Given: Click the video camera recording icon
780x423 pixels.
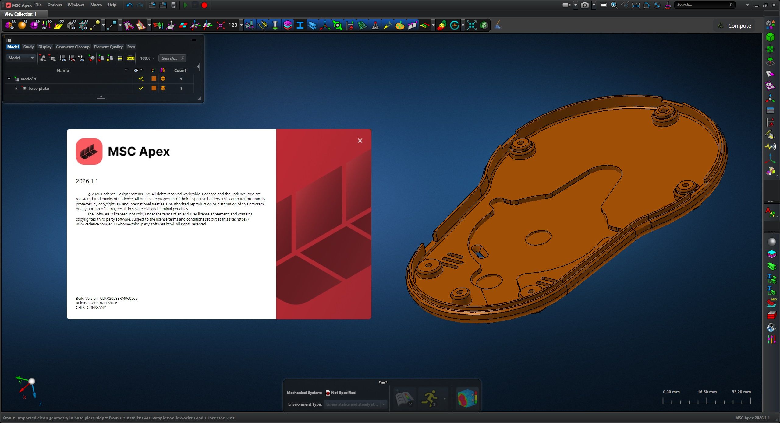Looking at the screenshot, I should [566, 5].
